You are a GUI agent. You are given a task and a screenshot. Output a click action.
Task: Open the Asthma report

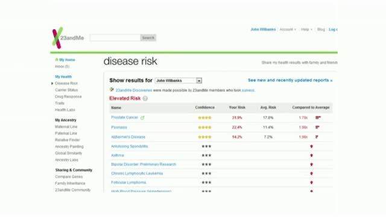pos(118,156)
